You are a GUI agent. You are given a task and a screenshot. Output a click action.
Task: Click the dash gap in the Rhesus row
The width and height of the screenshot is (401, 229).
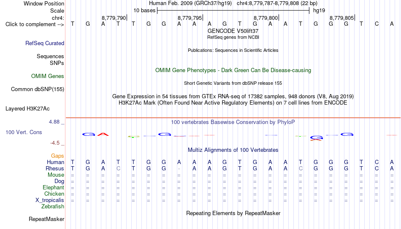click(179, 169)
